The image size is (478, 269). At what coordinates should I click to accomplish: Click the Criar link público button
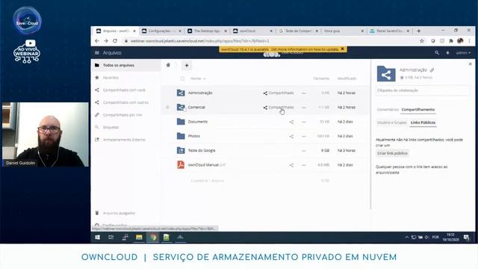coord(392,153)
